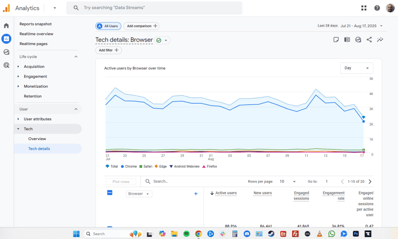Screen dimensions: 398x239
Task: Toggle the Chrome series in chart legend
Action: pyautogui.click(x=129, y=166)
